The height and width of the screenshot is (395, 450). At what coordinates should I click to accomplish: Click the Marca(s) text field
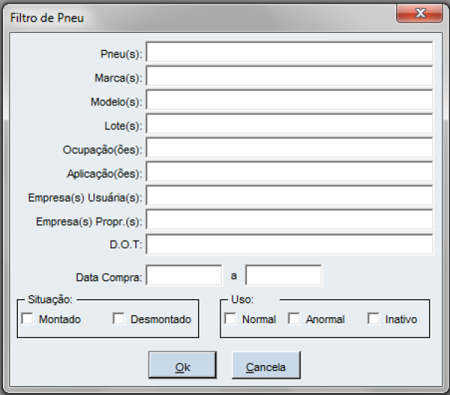tap(289, 76)
